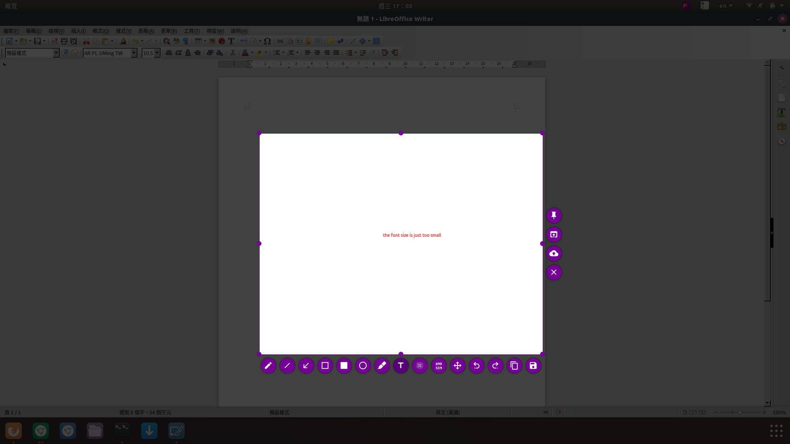The height and width of the screenshot is (444, 790).
Task: Open the 10.5 font size dropdown
Action: tap(157, 53)
